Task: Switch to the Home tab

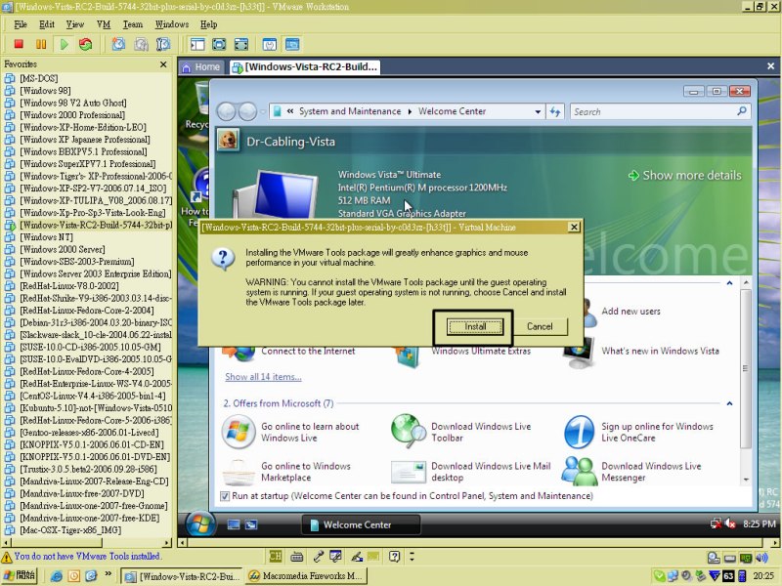Action: pos(201,66)
